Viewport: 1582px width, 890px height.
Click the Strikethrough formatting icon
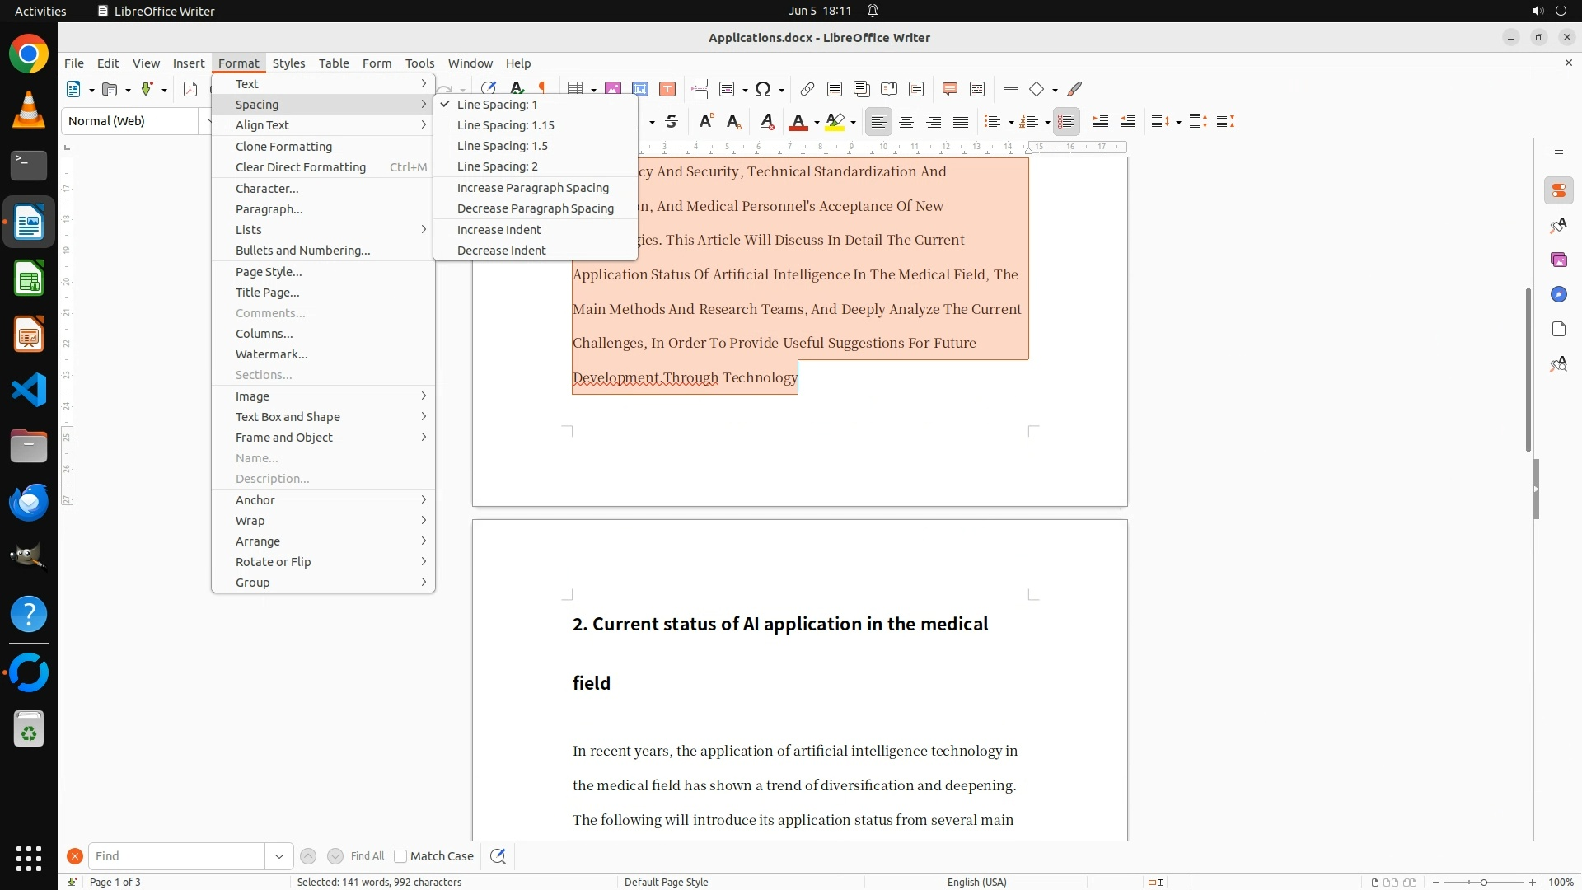coord(672,122)
